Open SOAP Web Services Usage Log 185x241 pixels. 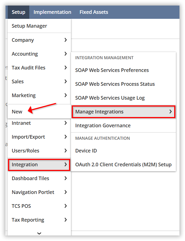(123, 98)
